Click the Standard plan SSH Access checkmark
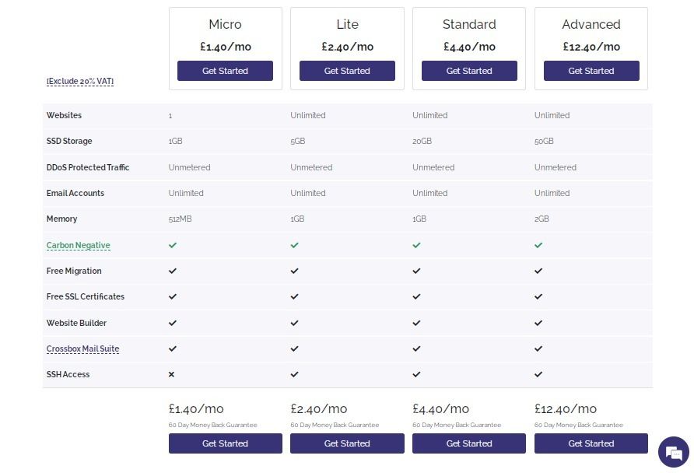Screen dimensions: 694x473 click(x=416, y=374)
